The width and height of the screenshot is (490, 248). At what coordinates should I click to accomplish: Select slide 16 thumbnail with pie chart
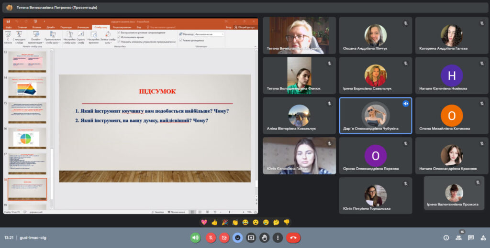pos(27,138)
